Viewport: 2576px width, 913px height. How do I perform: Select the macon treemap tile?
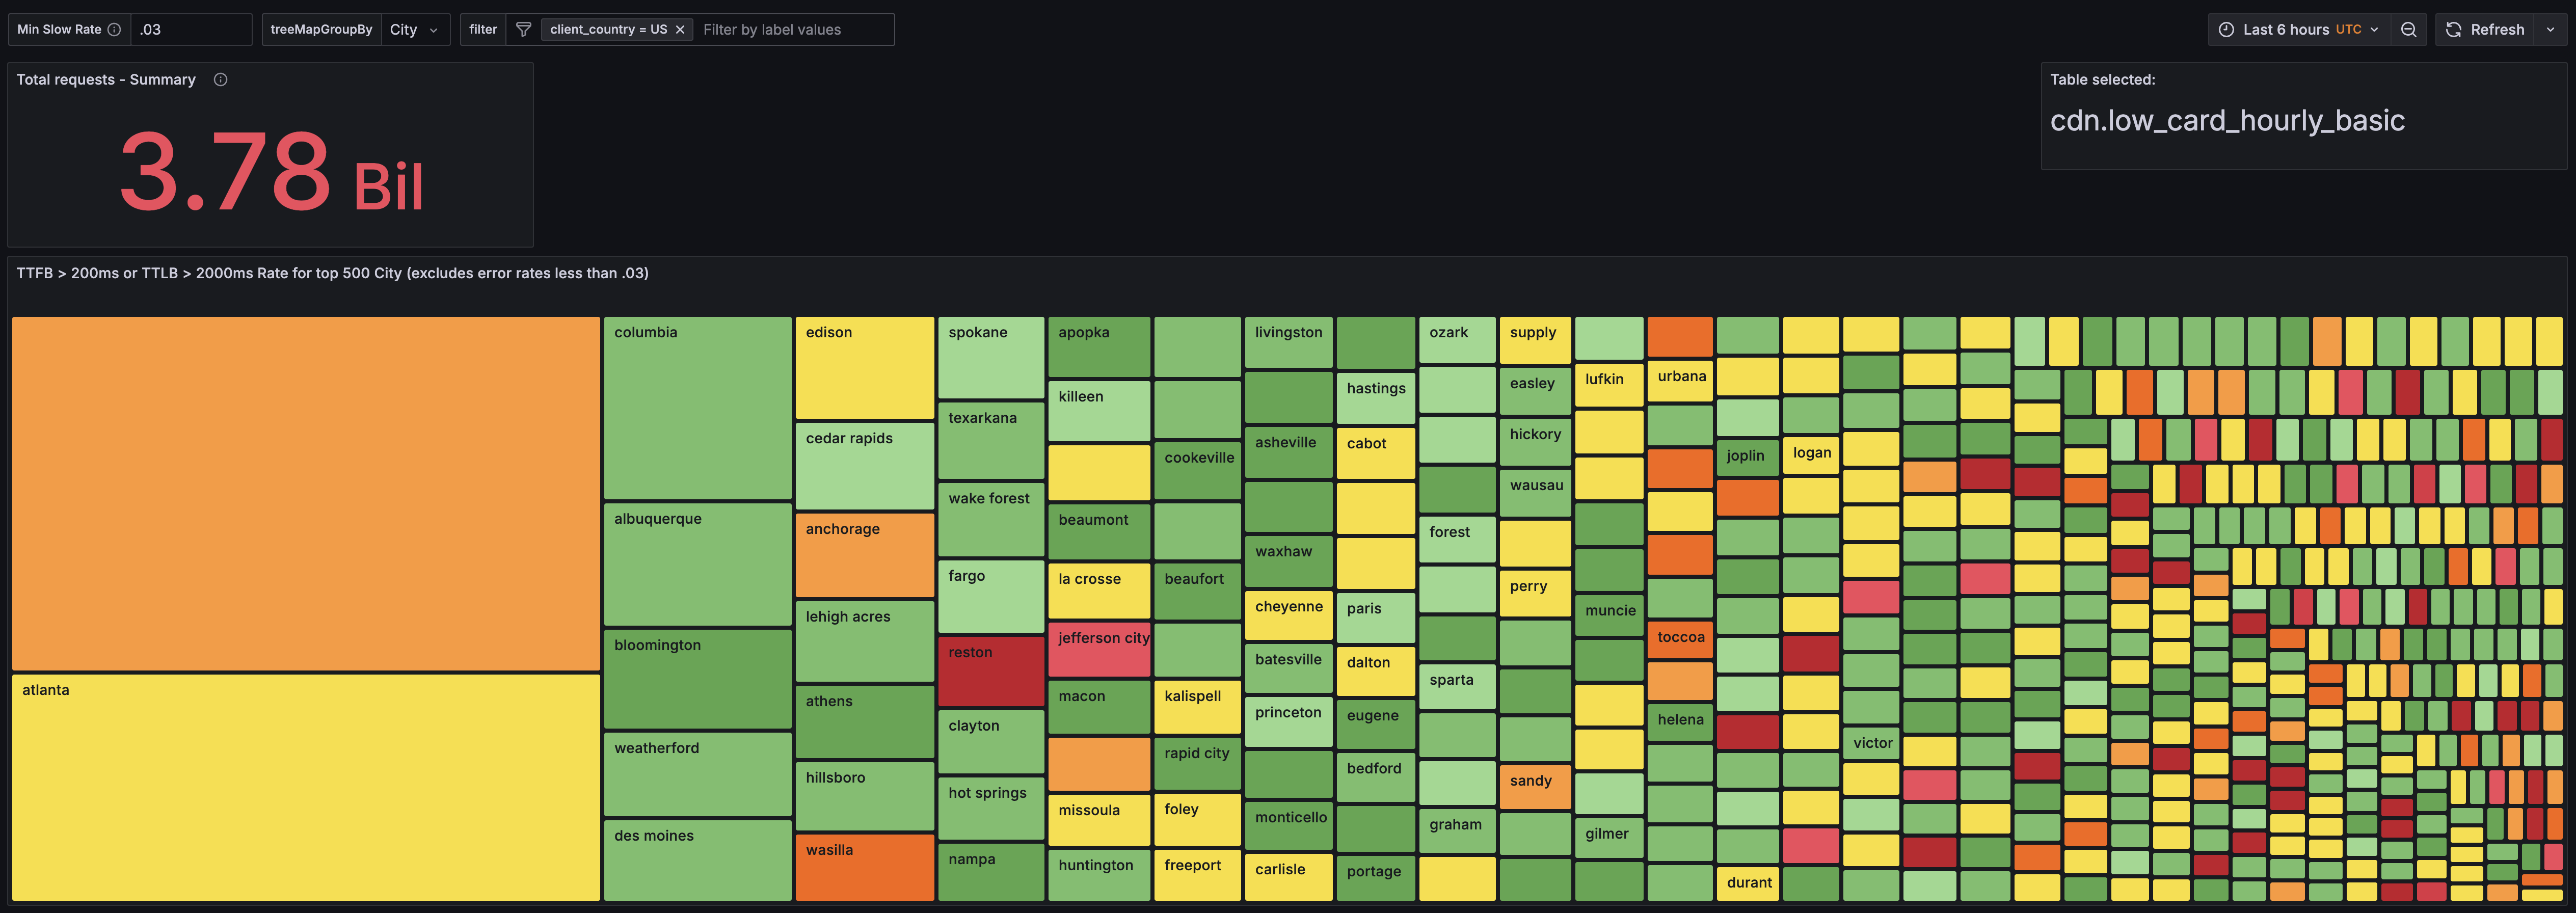coord(1099,708)
